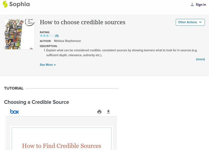Select the TUTORIAL section heading
This screenshot has height=150, width=209.
tap(14, 88)
